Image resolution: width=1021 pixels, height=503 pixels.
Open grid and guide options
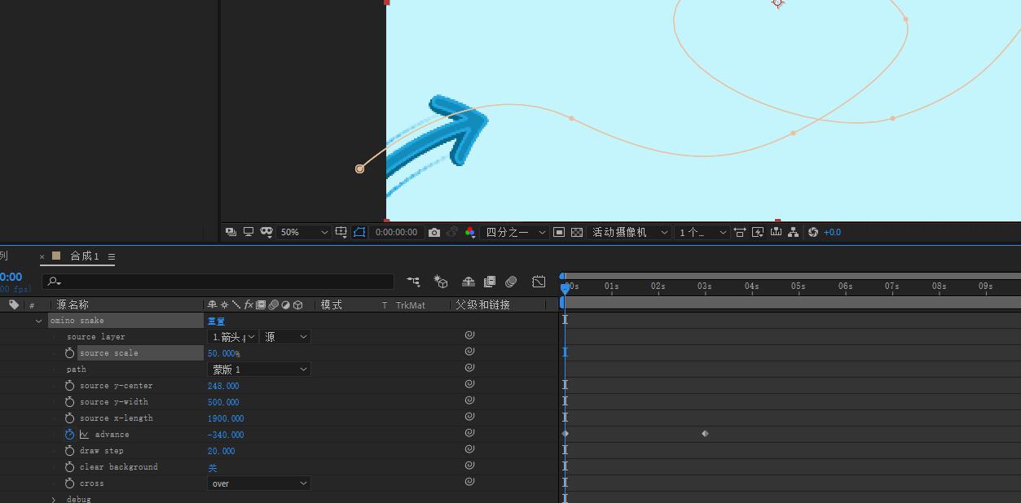pyautogui.click(x=343, y=232)
